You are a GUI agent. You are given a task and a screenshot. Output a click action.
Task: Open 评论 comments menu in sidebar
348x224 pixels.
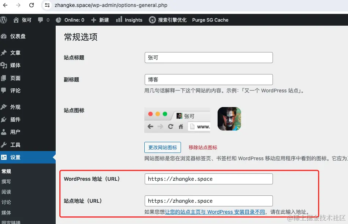(15, 91)
